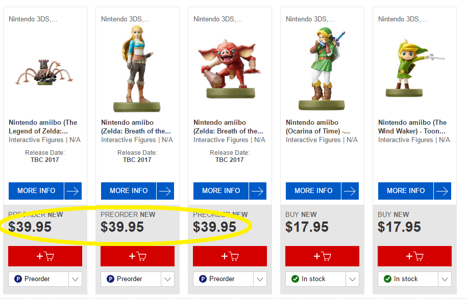Expand Preorder dropdown under Bokoblin amiibo
The image size is (467, 301).
[260, 279]
